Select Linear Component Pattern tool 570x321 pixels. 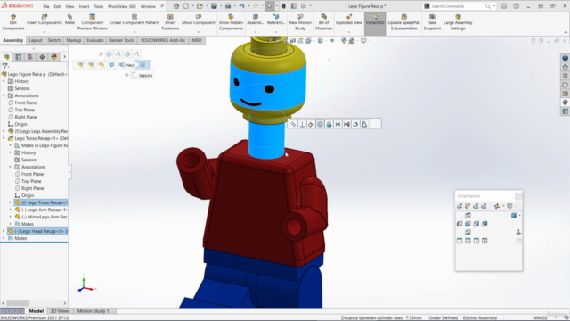(134, 20)
